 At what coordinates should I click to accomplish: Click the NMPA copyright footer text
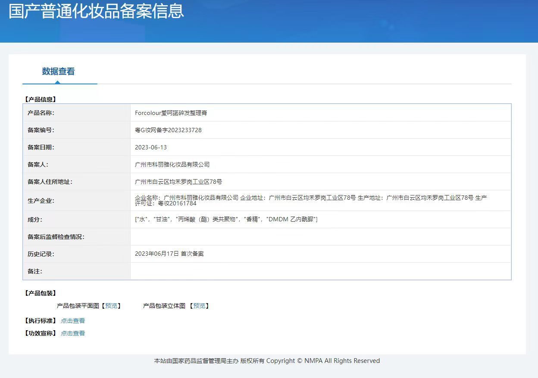[x=267, y=361]
